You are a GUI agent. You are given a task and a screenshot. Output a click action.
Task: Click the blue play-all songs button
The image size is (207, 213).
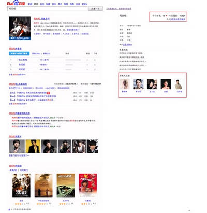[19, 54]
